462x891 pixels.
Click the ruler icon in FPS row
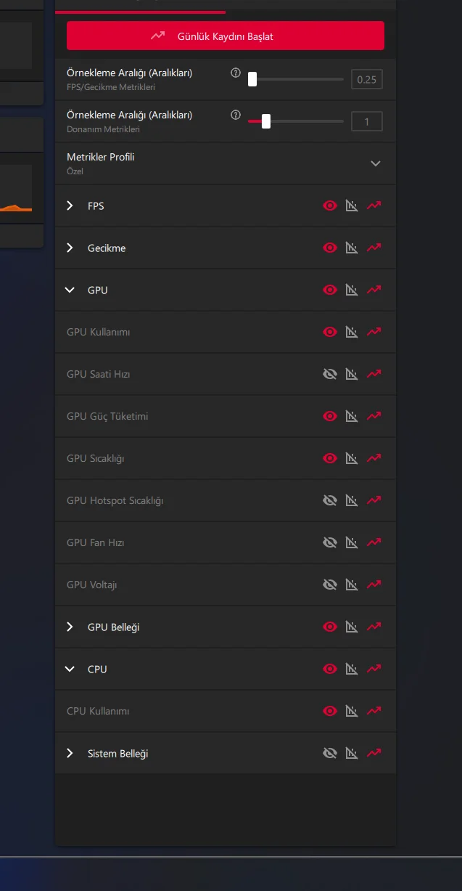352,206
